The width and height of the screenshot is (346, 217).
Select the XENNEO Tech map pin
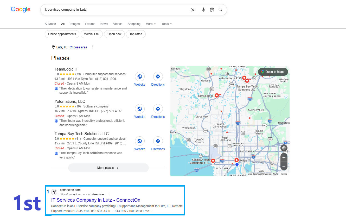[213, 161]
